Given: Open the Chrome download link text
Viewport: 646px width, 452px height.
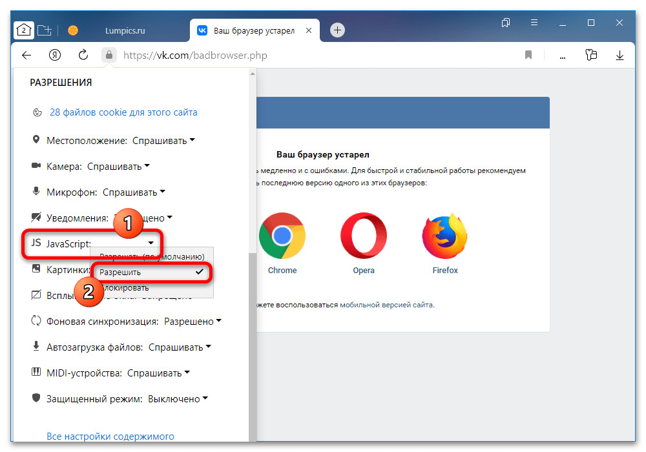Looking at the screenshot, I should point(282,271).
